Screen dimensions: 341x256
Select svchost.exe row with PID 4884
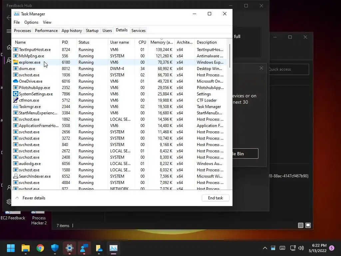[120, 182]
